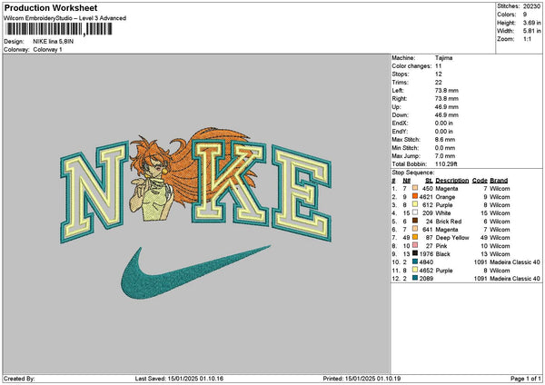Click 'Wilcom EmbroideryStudio – Level 3 Advanced' text
The image size is (545, 385).
click(65, 18)
